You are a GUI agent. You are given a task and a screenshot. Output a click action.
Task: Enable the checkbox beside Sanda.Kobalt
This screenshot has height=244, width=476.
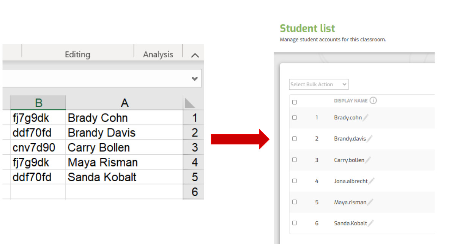click(295, 223)
